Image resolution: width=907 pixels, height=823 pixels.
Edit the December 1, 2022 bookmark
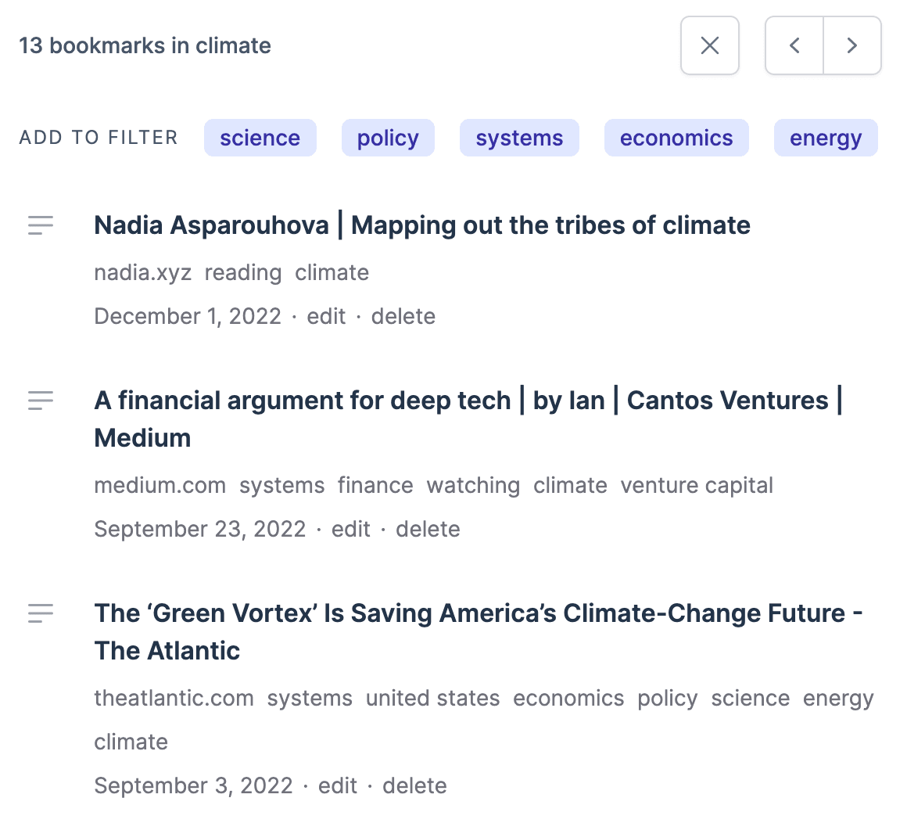click(326, 316)
